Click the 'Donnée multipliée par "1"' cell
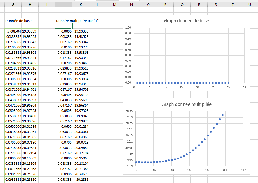 coord(77,21)
